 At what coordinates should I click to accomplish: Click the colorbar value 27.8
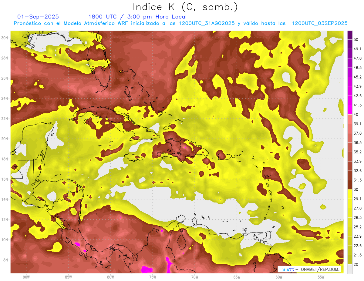(x=358, y=208)
